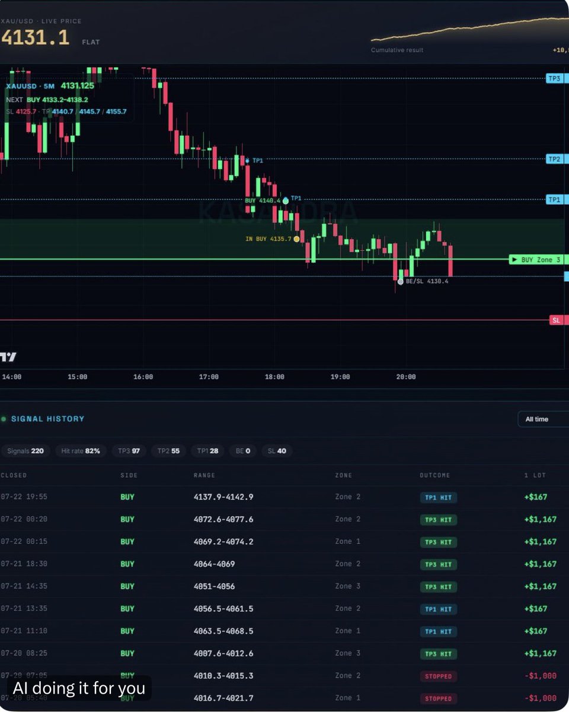The height and width of the screenshot is (712, 569).
Task: Click the range cell 4137.9-4142.9
Action: 223,497
